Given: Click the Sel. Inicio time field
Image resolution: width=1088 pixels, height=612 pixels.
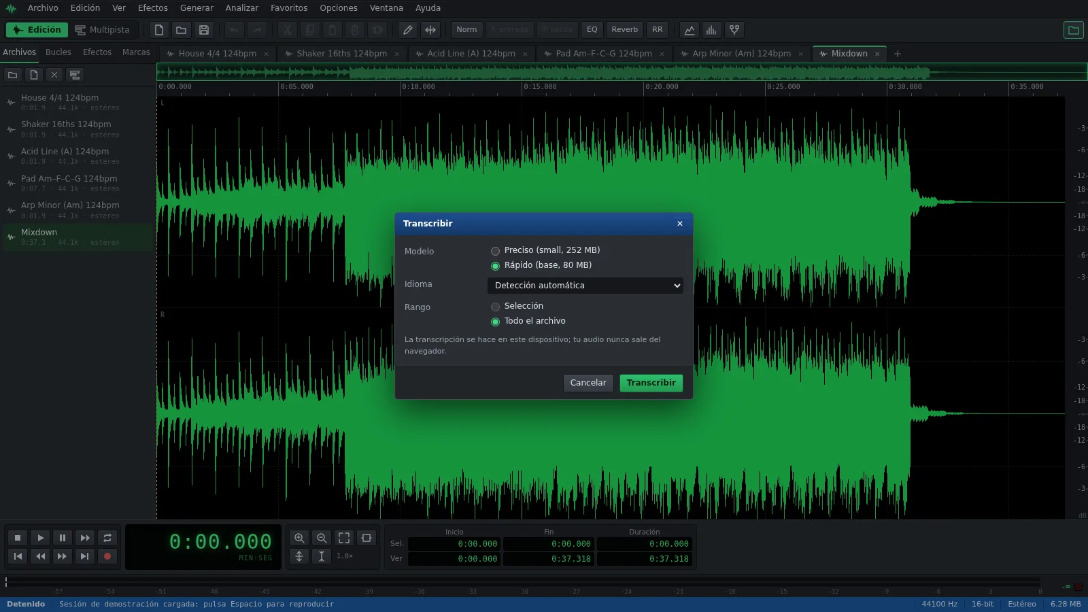Looking at the screenshot, I should point(454,544).
